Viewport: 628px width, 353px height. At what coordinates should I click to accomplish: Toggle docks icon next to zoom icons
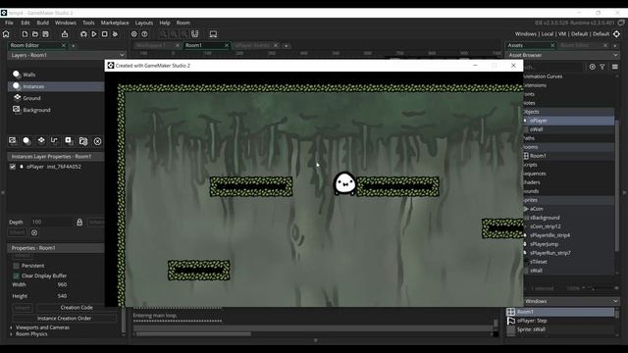pos(194,34)
